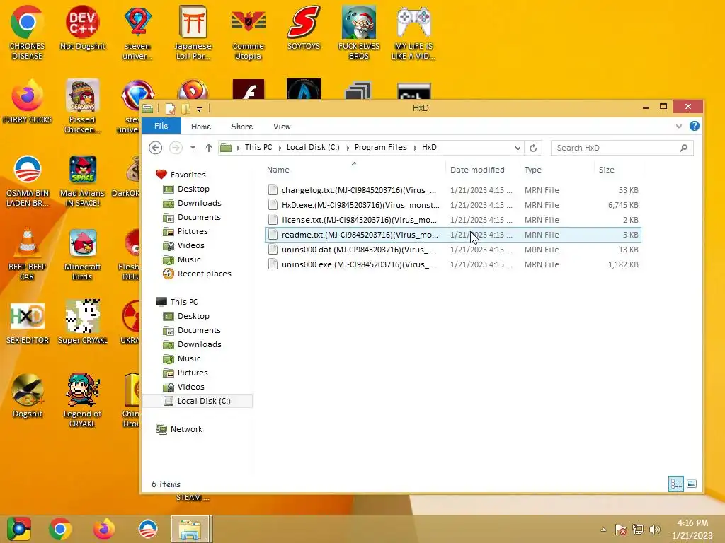Click taskbar Chrome icon
Screen dimensions: 725x543
click(60, 529)
